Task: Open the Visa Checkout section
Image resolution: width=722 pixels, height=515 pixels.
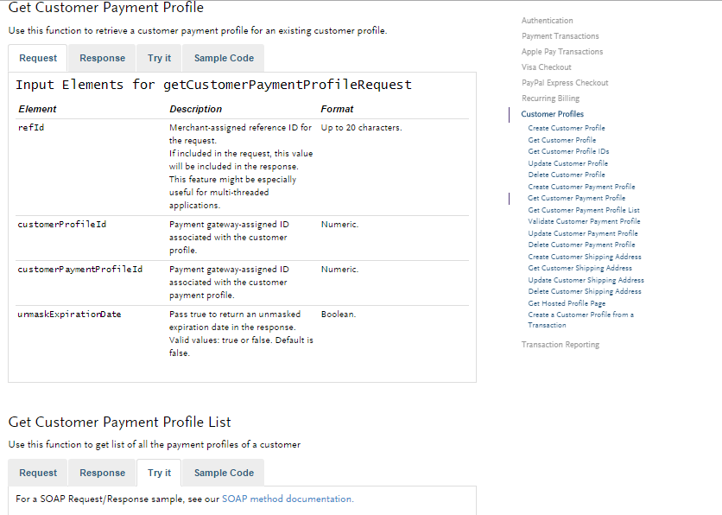Action: point(546,67)
